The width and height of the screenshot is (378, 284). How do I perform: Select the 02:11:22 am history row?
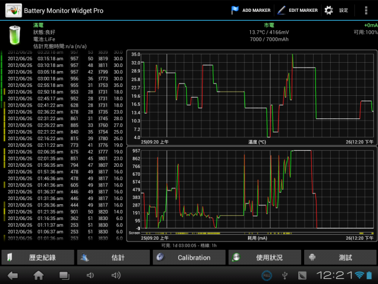pos(64,145)
